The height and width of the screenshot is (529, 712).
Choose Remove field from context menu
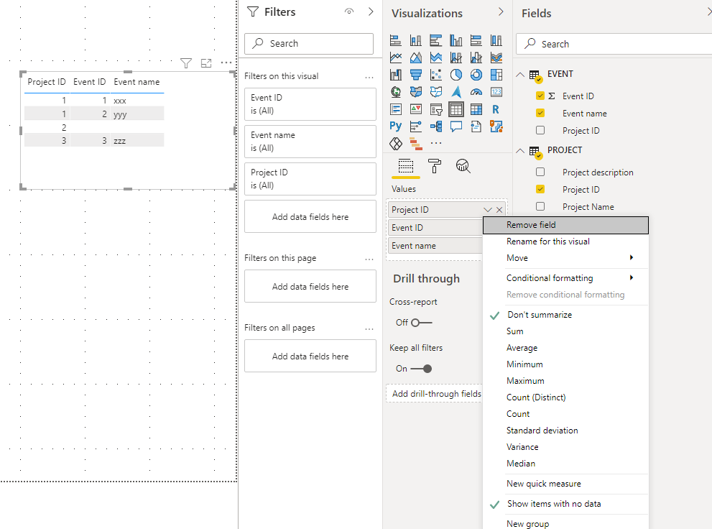(565, 225)
